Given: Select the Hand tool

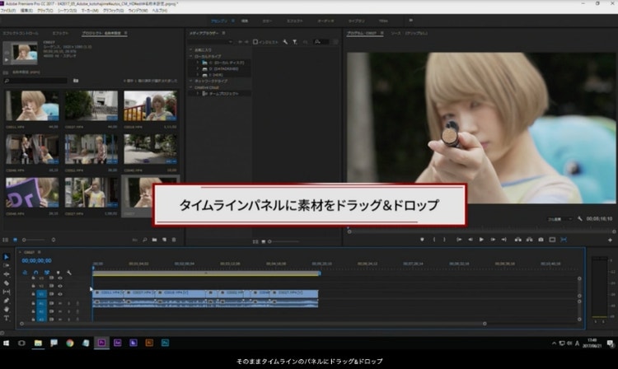Looking at the screenshot, I should coord(7,309).
